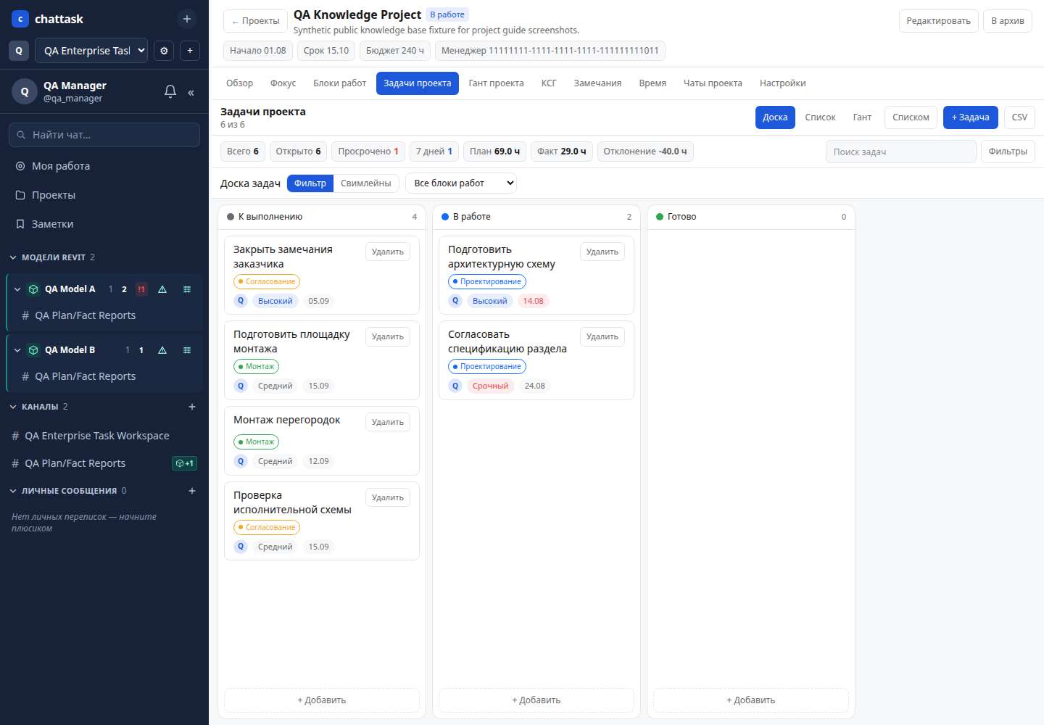Viewport: 1044px width, 725px height.
Task: Open Настройки tab
Action: tap(782, 83)
